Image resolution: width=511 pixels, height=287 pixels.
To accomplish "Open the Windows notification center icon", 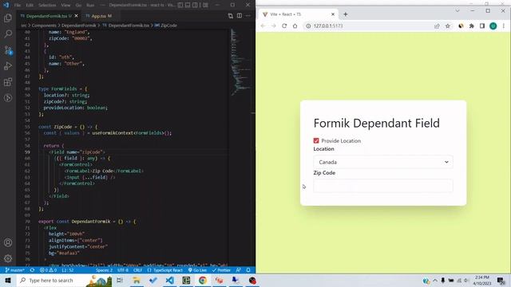I will coord(501,280).
